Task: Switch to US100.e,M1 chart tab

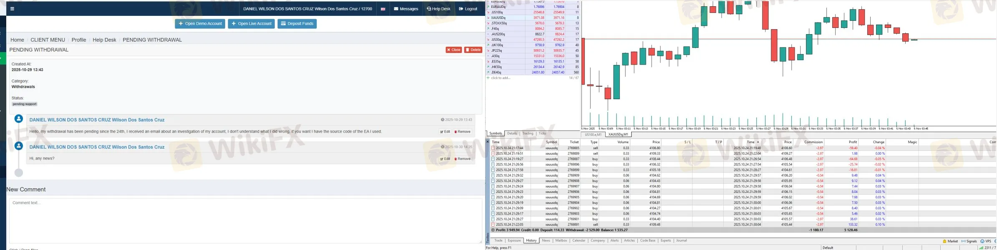Action: pyautogui.click(x=593, y=135)
